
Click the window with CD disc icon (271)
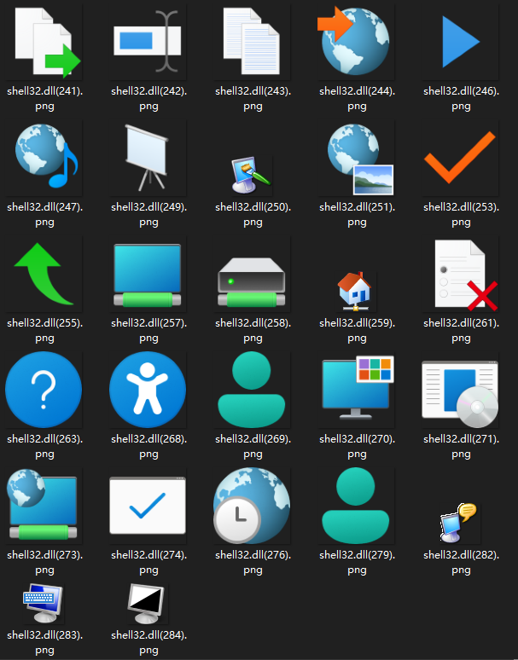(x=460, y=394)
